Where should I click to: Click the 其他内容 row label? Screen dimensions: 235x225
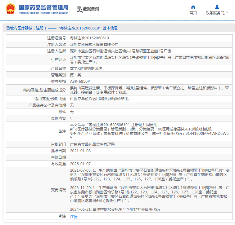pyautogui.click(x=58, y=118)
